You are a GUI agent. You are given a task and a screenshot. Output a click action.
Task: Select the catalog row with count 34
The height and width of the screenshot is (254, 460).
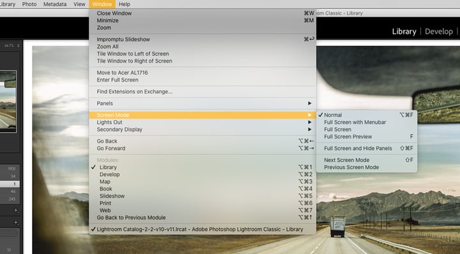pos(10,176)
